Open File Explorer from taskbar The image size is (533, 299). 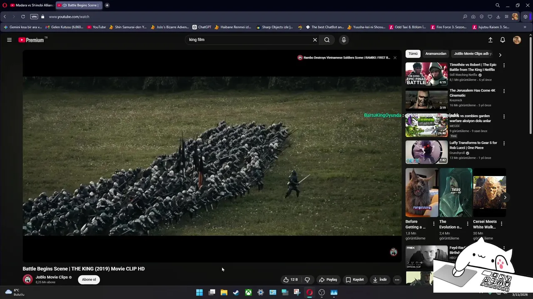point(224,292)
